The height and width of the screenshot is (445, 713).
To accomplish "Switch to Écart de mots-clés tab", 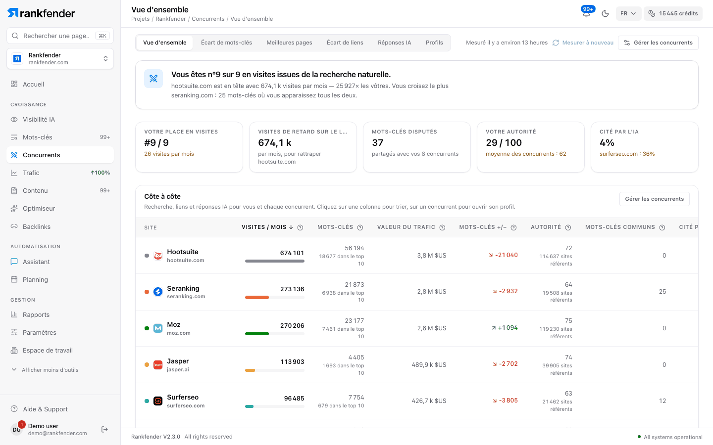I will [x=226, y=43].
